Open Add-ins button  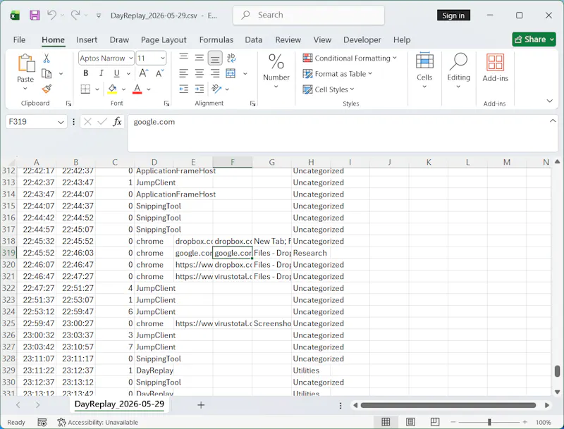[496, 68]
